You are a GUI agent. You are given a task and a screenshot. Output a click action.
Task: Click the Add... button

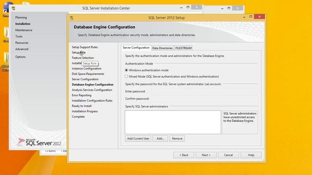(x=160, y=139)
